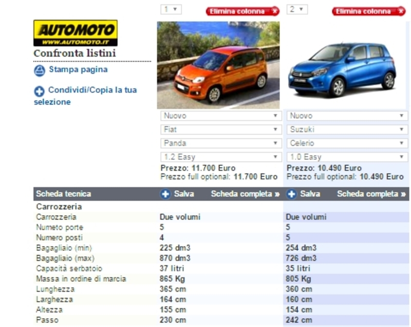Open the Nuovo dropdown for the second car
The height and width of the screenshot is (327, 411).
(347, 116)
